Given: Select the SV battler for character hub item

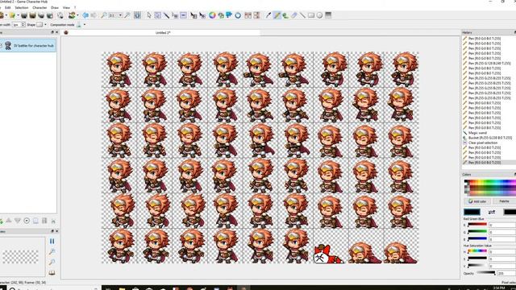Looking at the screenshot, I should click(29, 45).
